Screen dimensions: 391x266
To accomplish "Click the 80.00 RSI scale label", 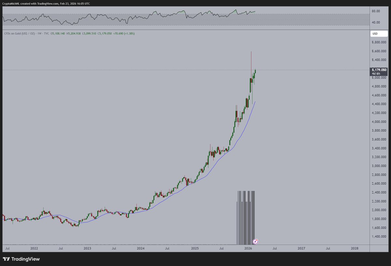I will pos(376,11).
